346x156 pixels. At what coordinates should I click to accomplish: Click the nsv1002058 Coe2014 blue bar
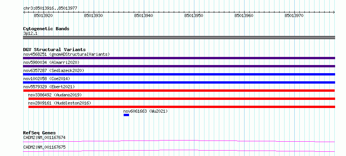pos(179,82)
